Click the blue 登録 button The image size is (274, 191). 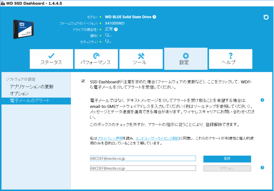227,159
